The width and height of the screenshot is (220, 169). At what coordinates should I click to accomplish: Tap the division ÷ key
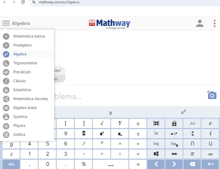pos(120,154)
